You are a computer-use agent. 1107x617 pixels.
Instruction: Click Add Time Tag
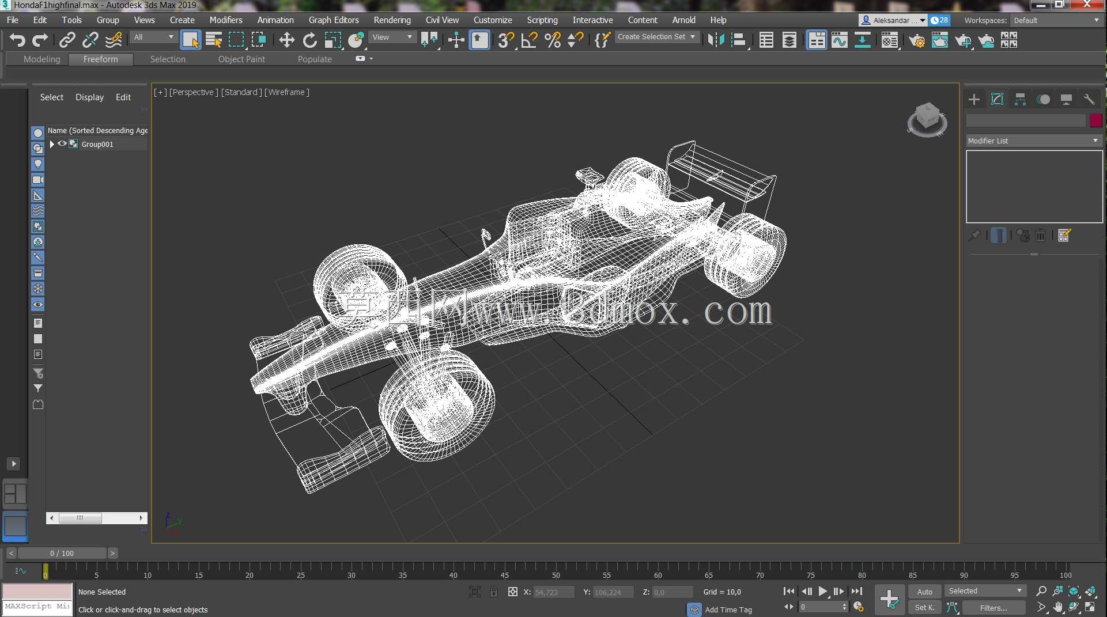click(x=728, y=610)
